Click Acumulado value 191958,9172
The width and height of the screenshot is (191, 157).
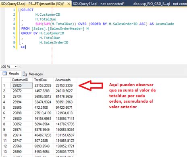point(65,140)
